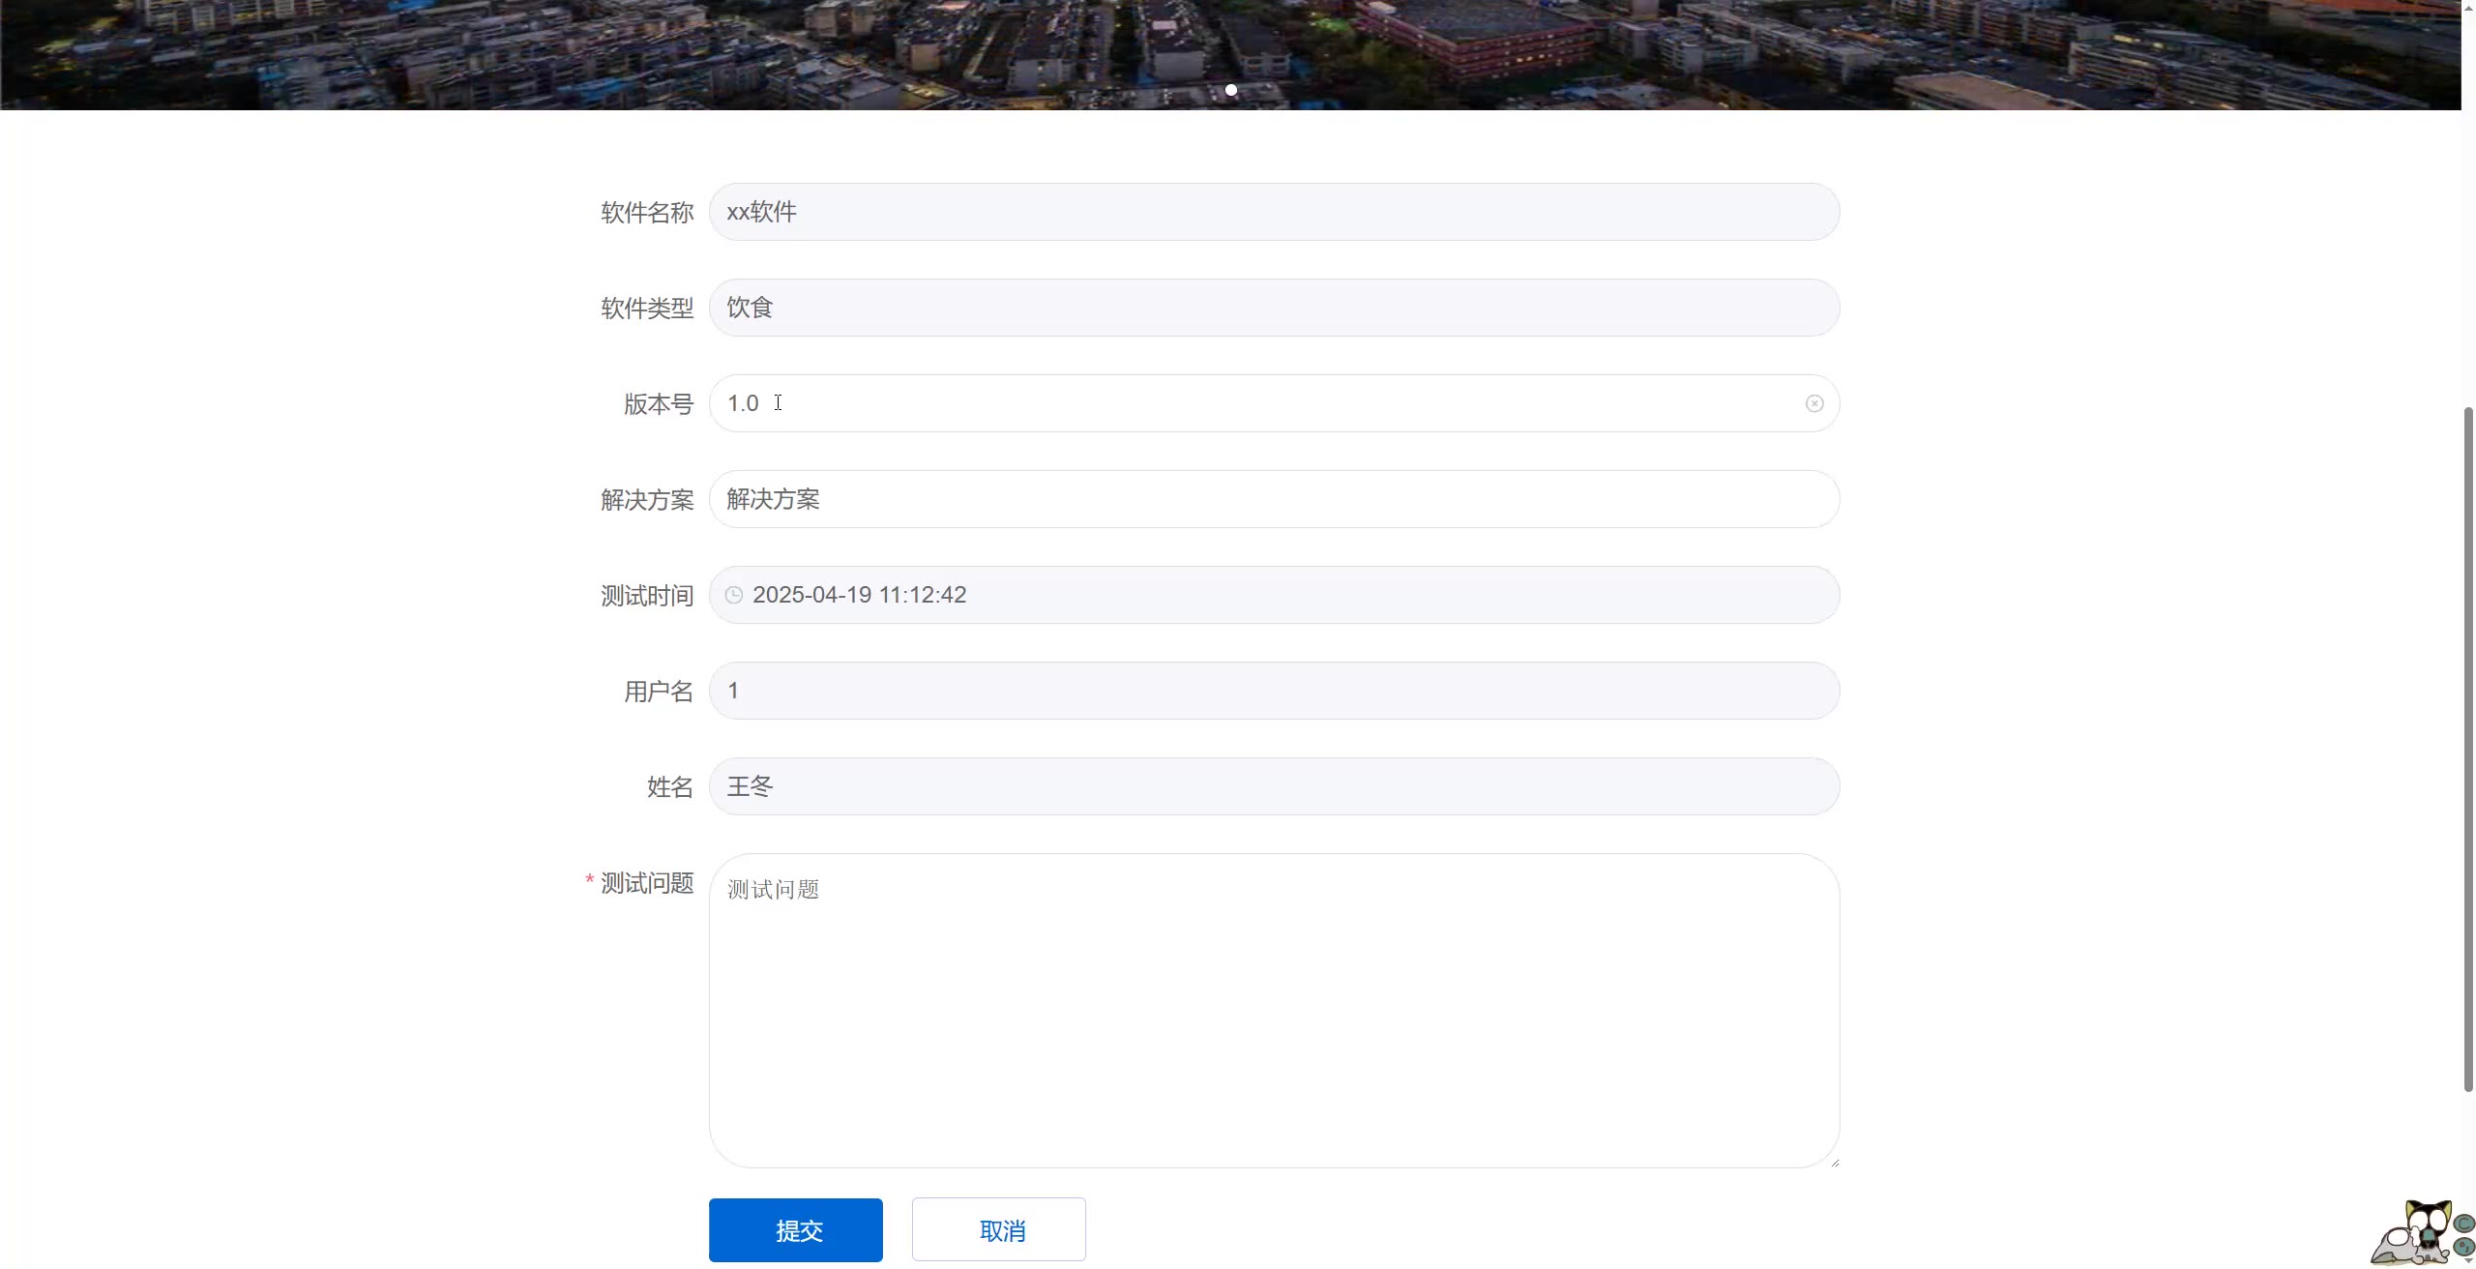The image size is (2476, 1269).
Task: Click the scrollbar down arrow
Action: coord(2468,1260)
